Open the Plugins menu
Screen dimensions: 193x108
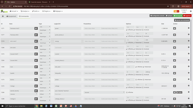point(46,11)
